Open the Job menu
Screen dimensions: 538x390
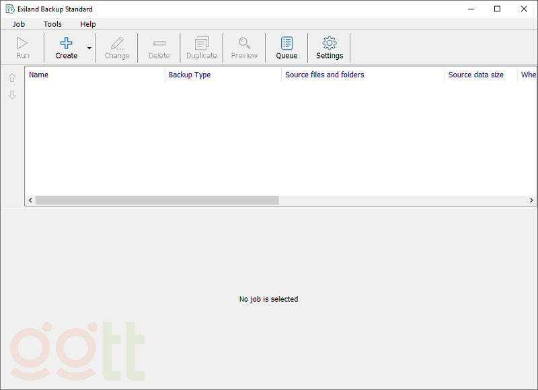tap(19, 24)
